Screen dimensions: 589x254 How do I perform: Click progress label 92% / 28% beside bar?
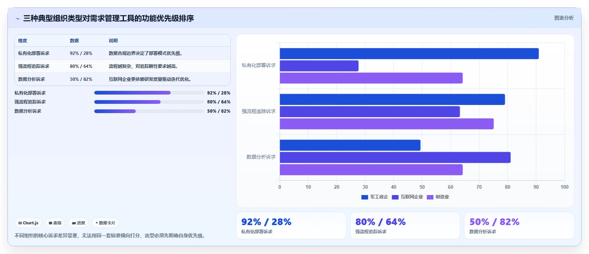tap(218, 93)
